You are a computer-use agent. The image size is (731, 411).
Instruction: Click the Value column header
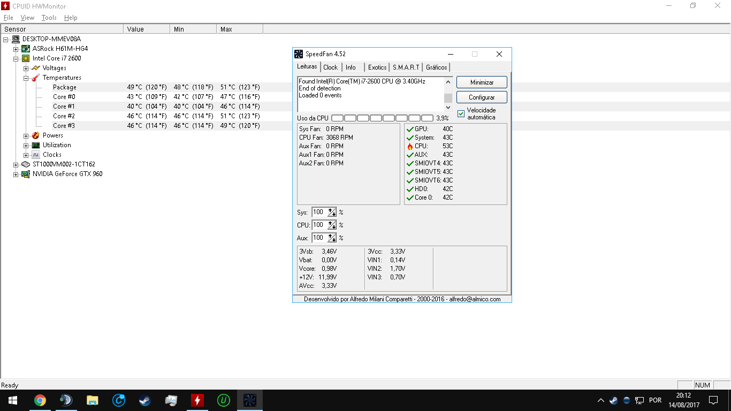coord(147,29)
